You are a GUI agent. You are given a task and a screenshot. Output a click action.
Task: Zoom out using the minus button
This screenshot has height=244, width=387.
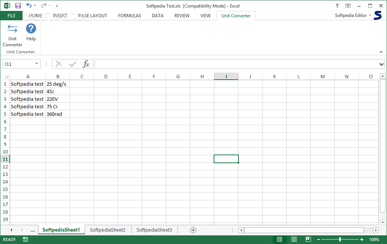(x=319, y=239)
